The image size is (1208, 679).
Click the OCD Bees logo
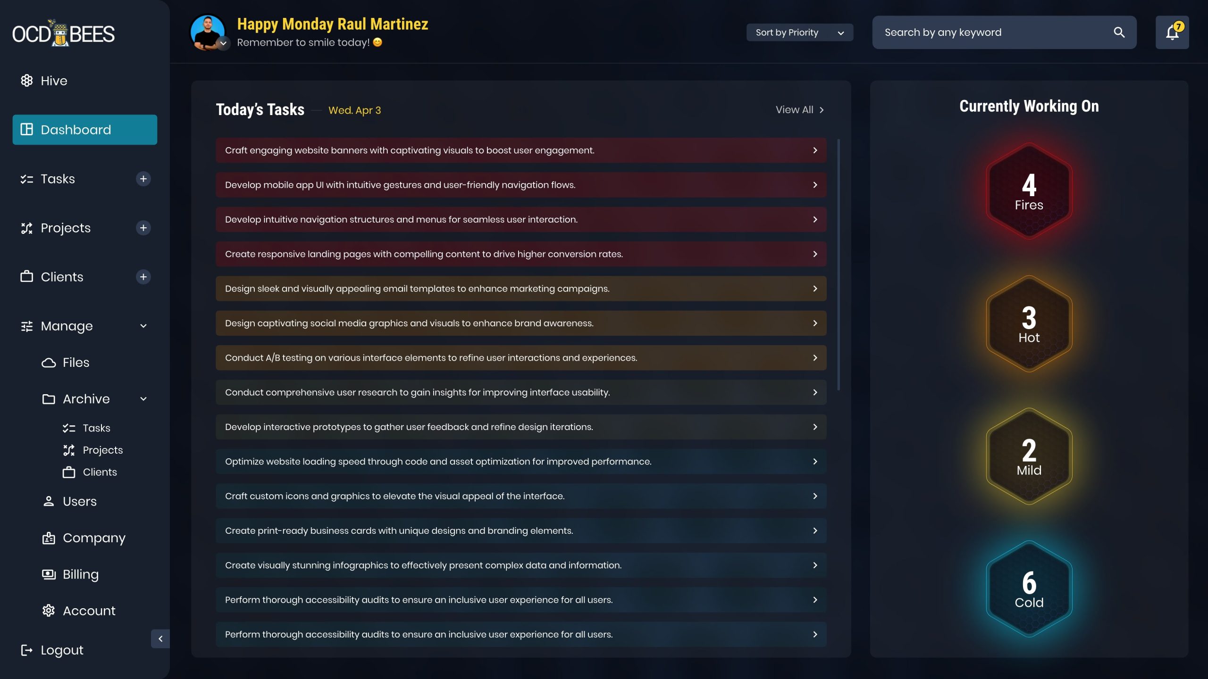63,33
